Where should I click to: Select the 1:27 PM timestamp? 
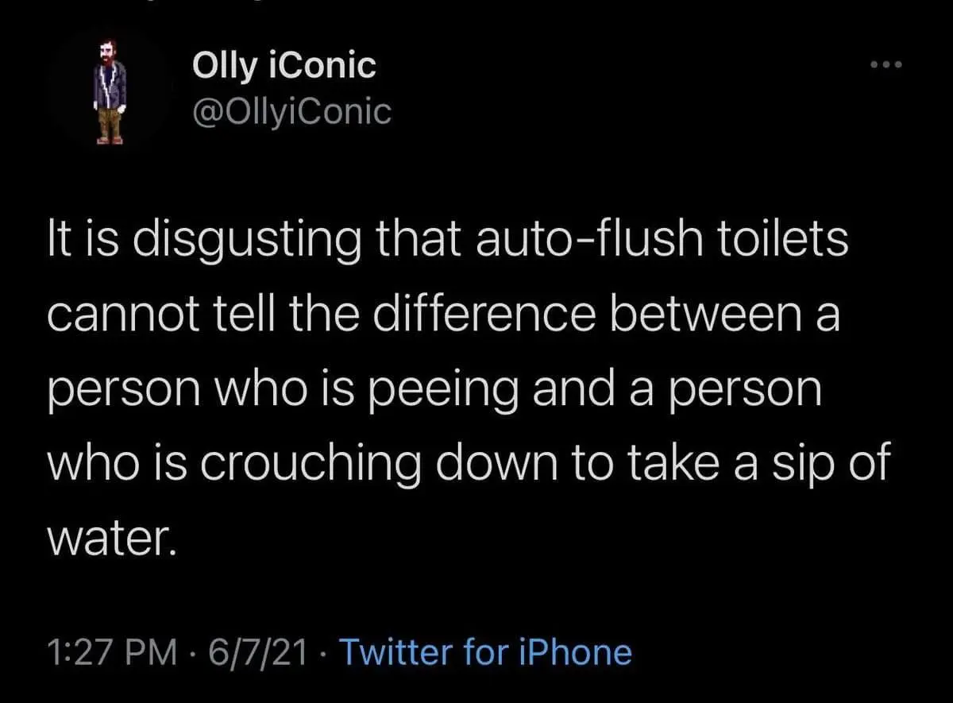(111, 653)
